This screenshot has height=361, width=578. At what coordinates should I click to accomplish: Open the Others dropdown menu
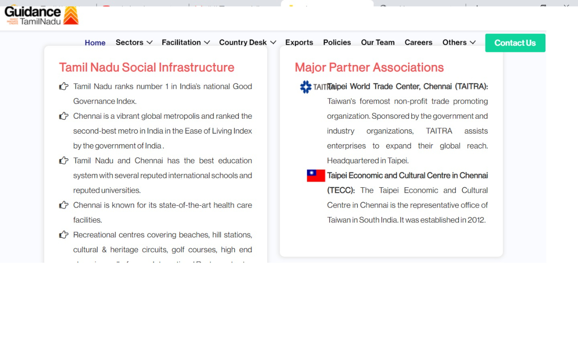[459, 42]
